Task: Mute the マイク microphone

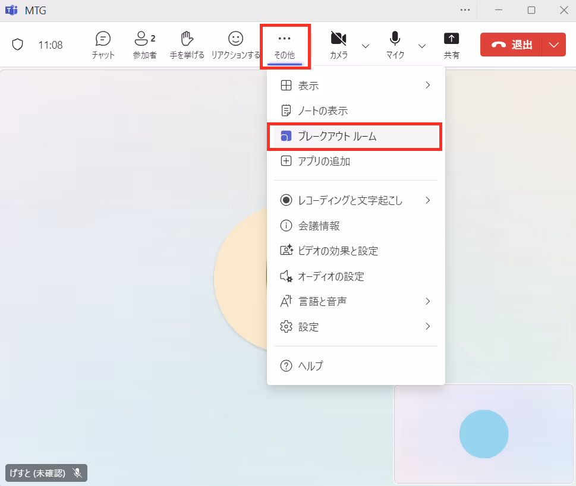Action: [395, 45]
